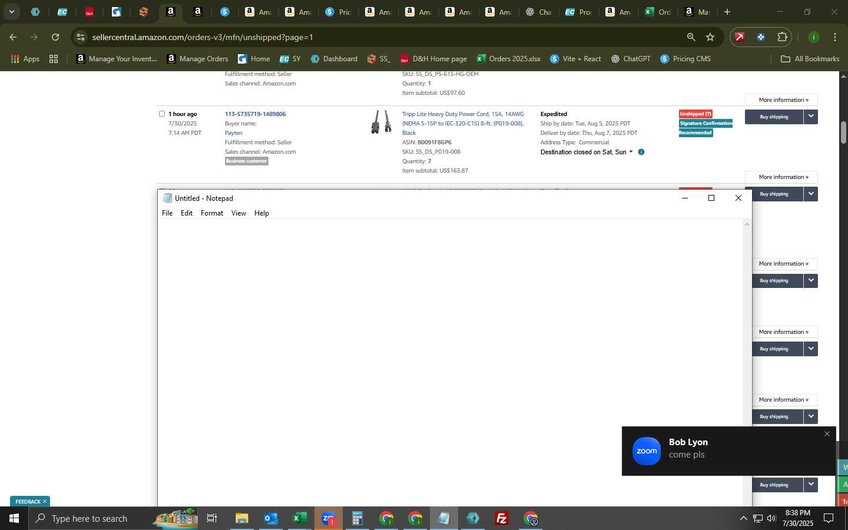Click the address bar URL
Screen dimensions: 848x530
[x=203, y=37]
